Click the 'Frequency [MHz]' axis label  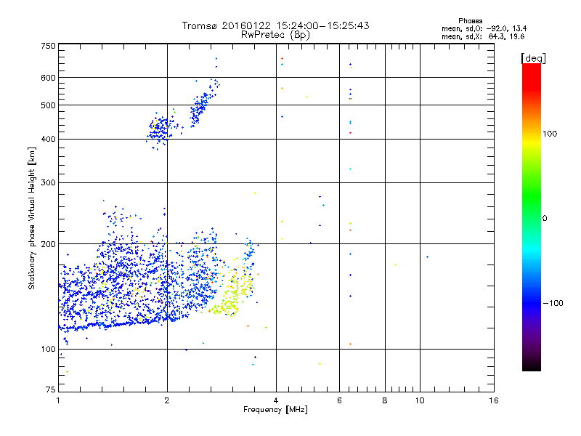(x=275, y=410)
